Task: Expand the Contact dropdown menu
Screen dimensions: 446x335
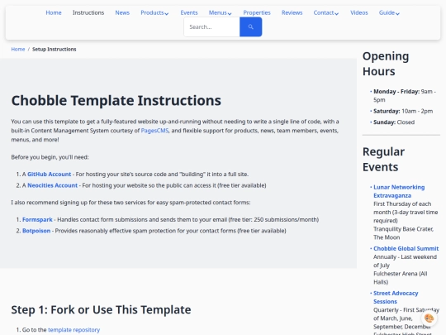Action: pos(326,12)
